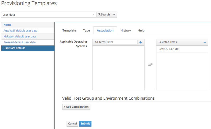
Task: Click the + Add Combination button
Action: point(76,107)
